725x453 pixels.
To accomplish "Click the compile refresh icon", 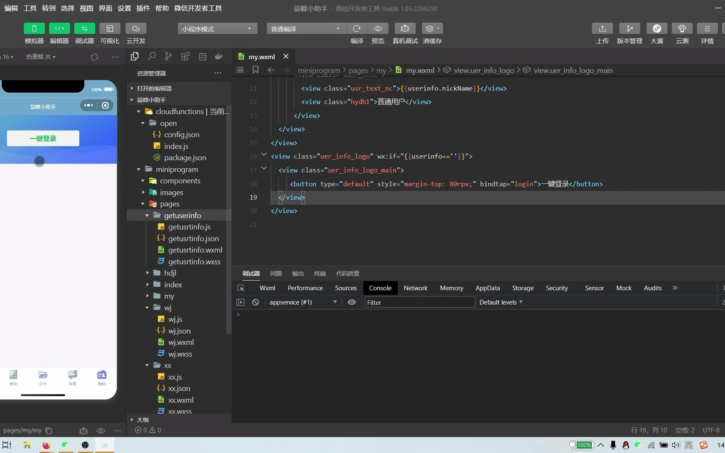I will click(357, 29).
